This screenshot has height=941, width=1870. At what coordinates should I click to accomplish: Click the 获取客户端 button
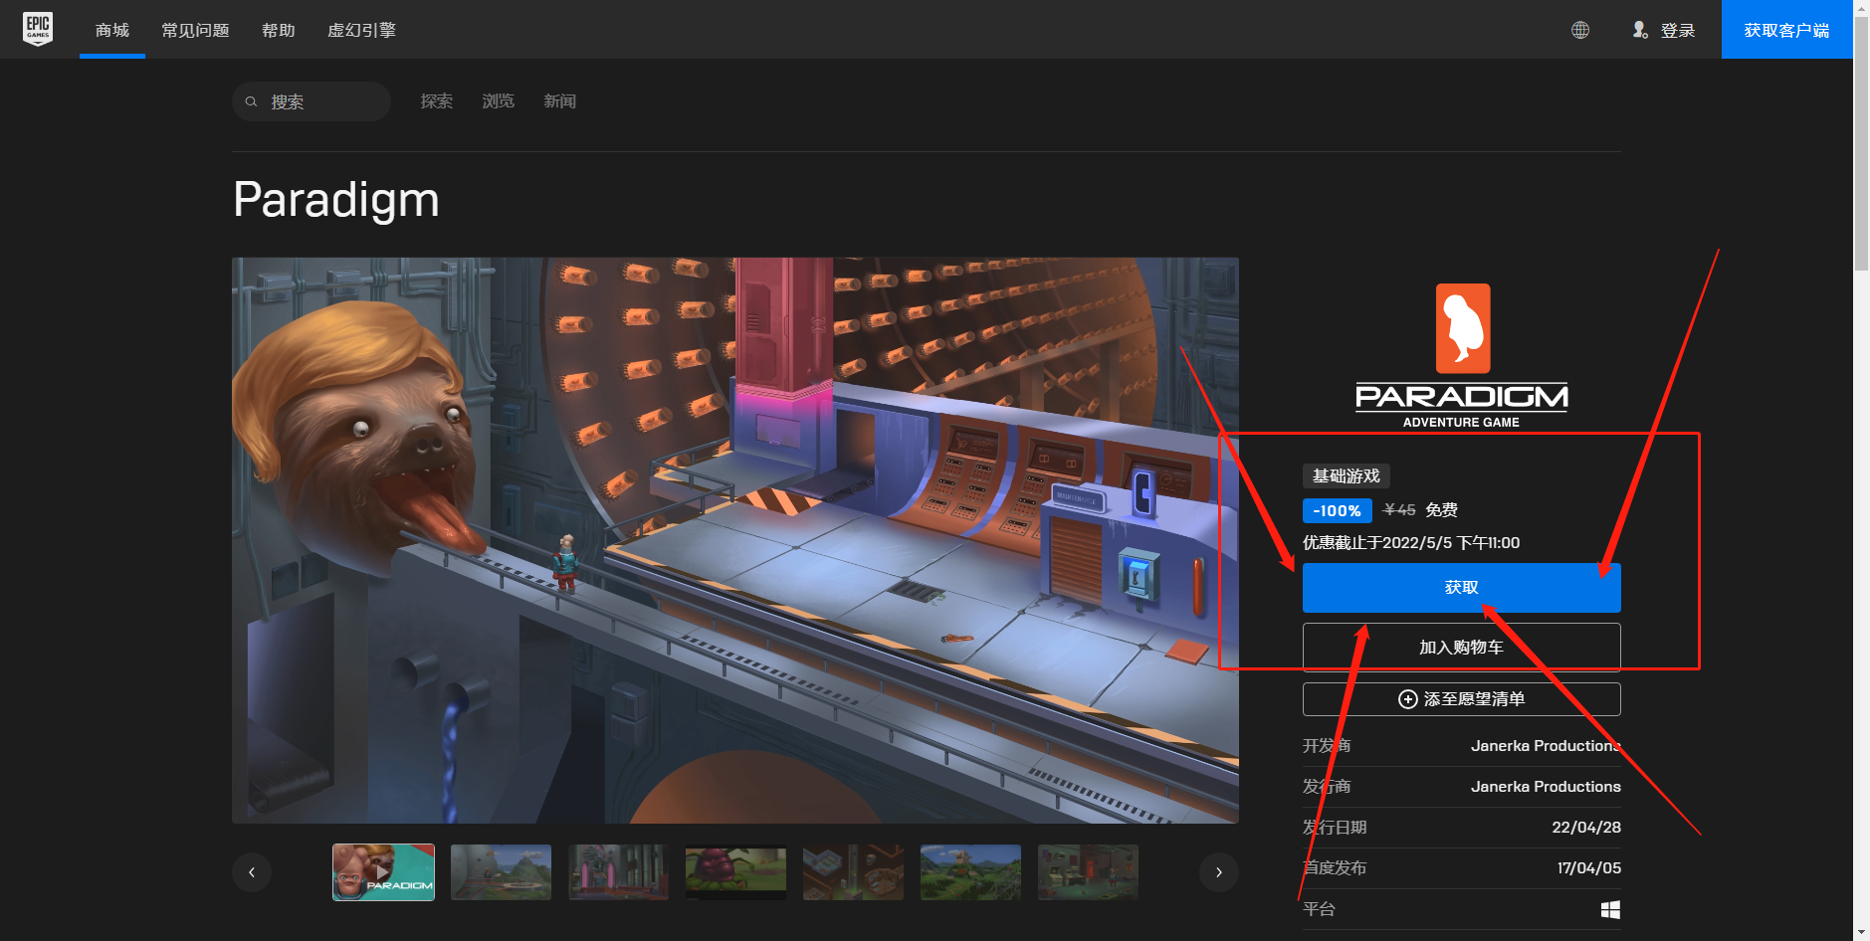tap(1786, 30)
